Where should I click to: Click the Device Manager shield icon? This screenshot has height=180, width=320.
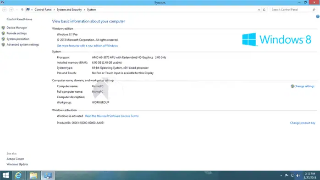[3, 28]
